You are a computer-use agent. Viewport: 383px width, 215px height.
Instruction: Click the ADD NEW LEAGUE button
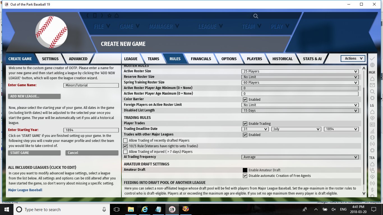click(x=34, y=96)
